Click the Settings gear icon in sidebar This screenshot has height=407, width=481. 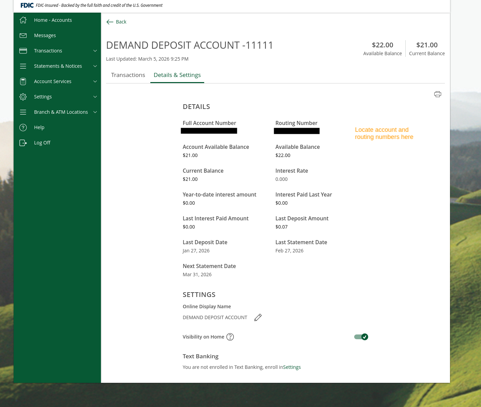click(x=23, y=97)
